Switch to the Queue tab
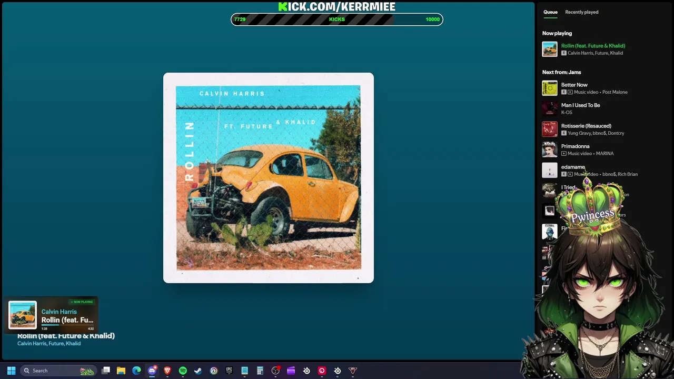This screenshot has width=674, height=379. 550,12
